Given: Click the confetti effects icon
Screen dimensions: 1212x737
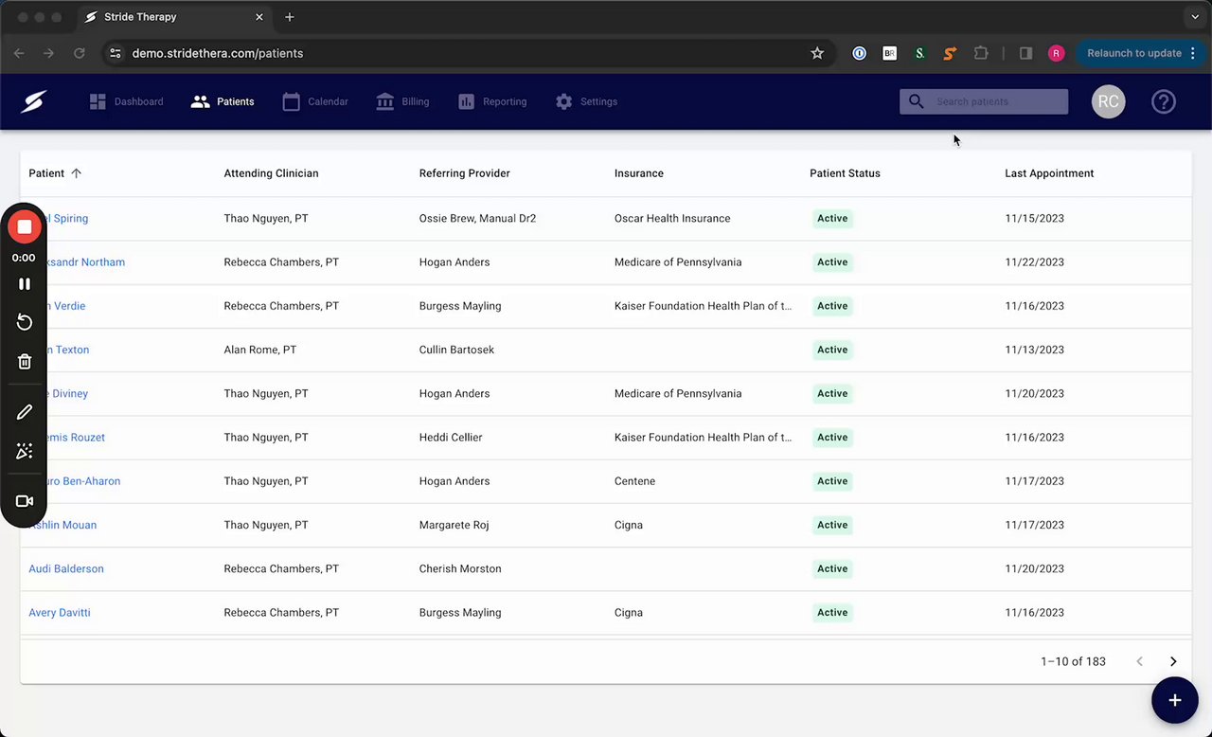Looking at the screenshot, I should point(25,451).
